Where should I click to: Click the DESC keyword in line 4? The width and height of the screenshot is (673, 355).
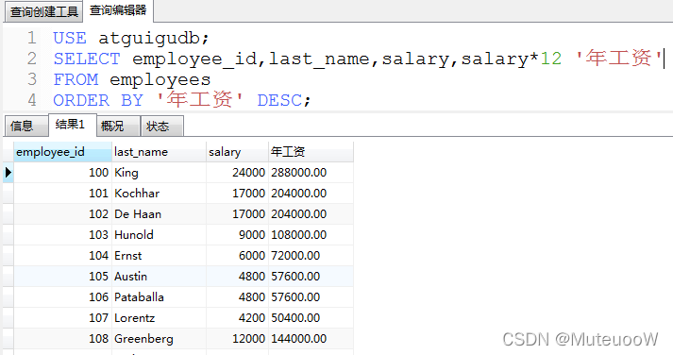[279, 100]
